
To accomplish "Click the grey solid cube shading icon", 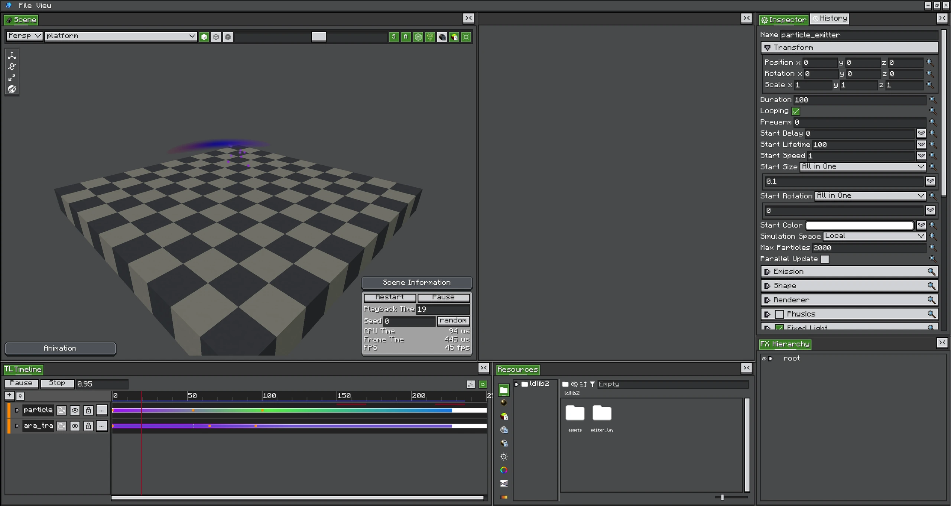I will [228, 37].
